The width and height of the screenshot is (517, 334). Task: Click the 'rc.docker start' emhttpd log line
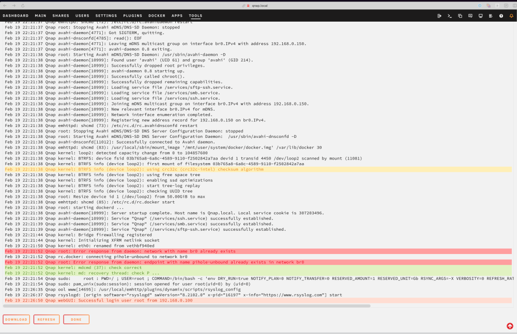[x=89, y=202]
